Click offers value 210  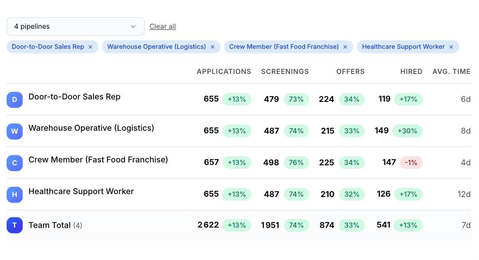click(327, 194)
